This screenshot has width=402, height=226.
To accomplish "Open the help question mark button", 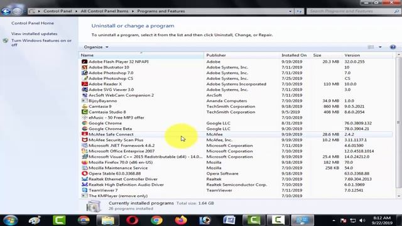I will coord(393,47).
